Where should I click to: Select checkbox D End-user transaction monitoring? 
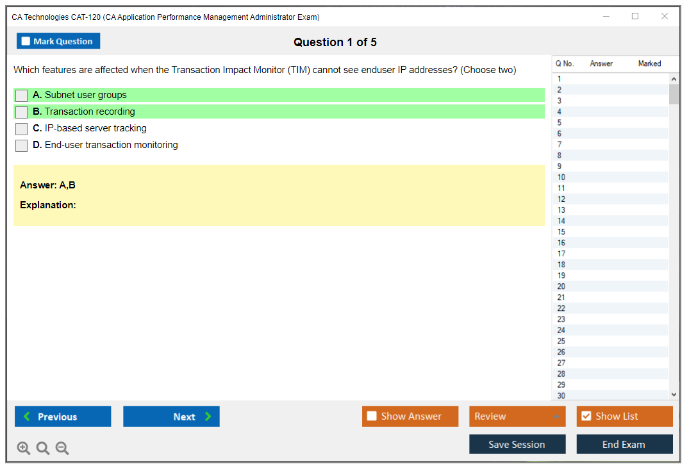point(22,145)
